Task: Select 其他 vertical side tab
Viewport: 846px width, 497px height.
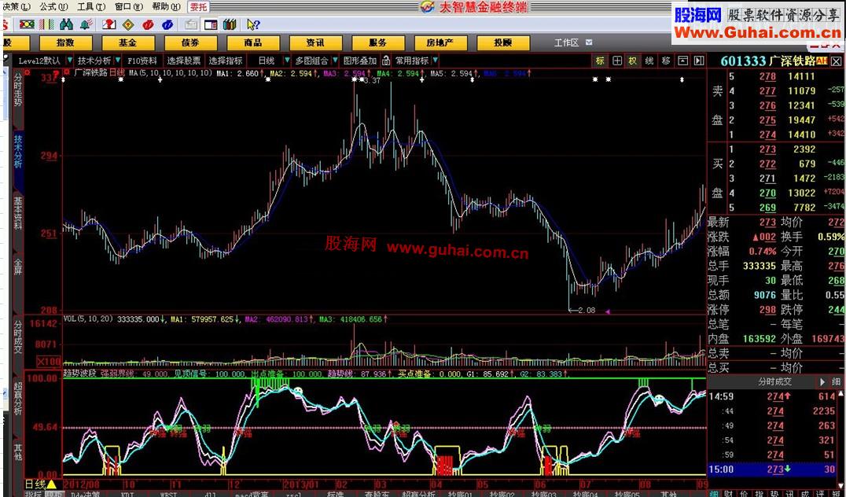Action: point(18,451)
